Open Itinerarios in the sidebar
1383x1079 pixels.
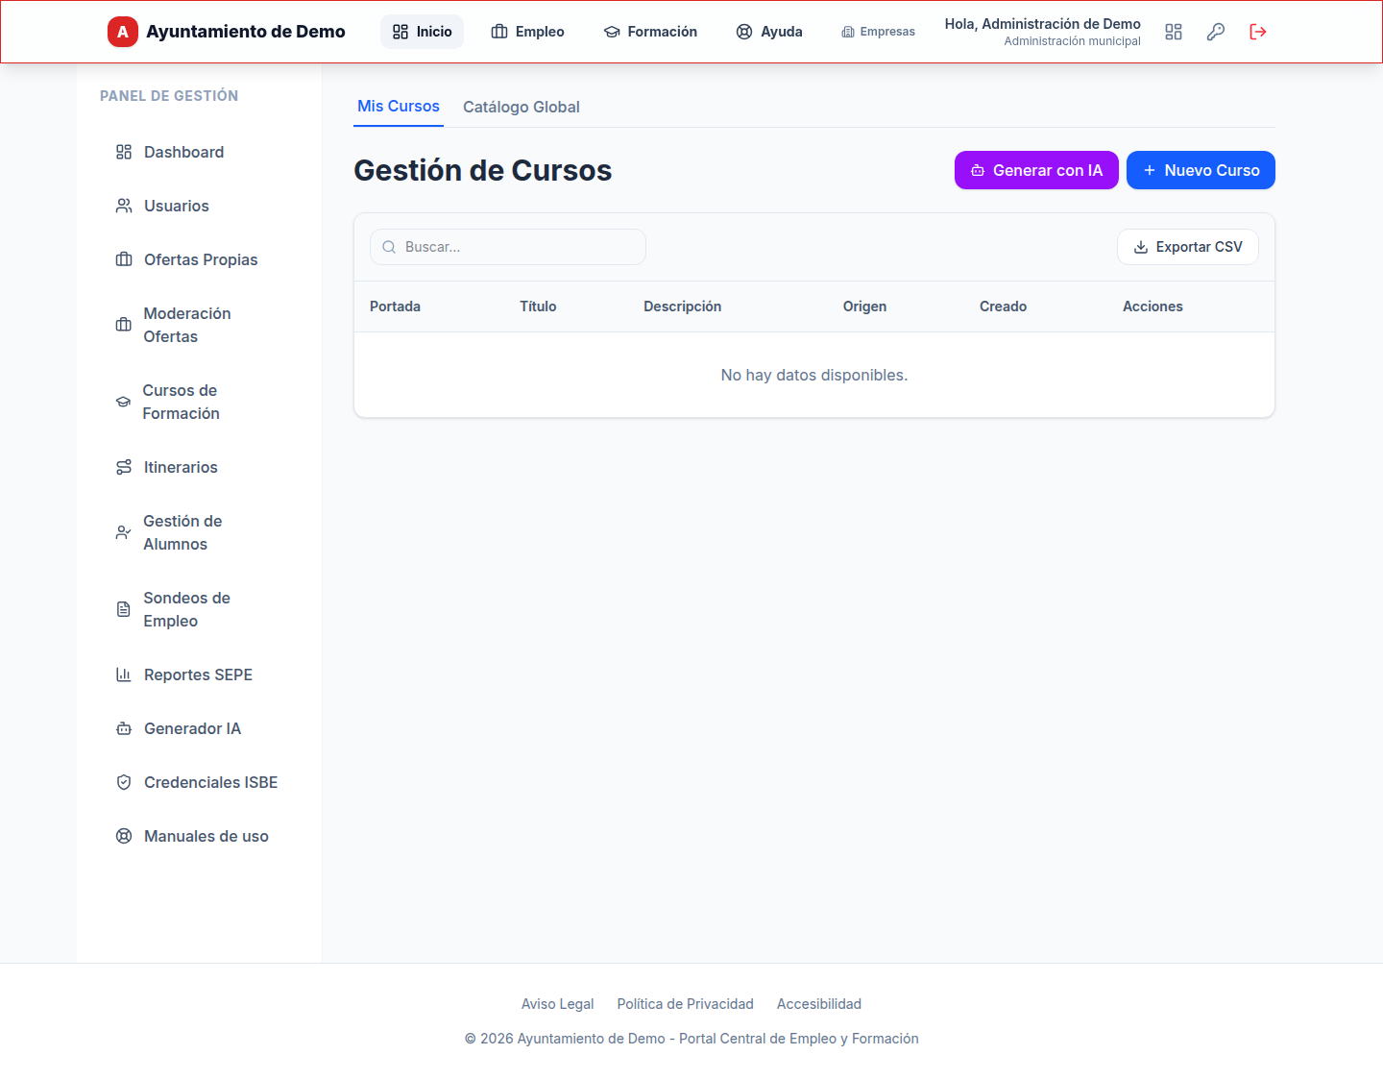tap(199, 467)
